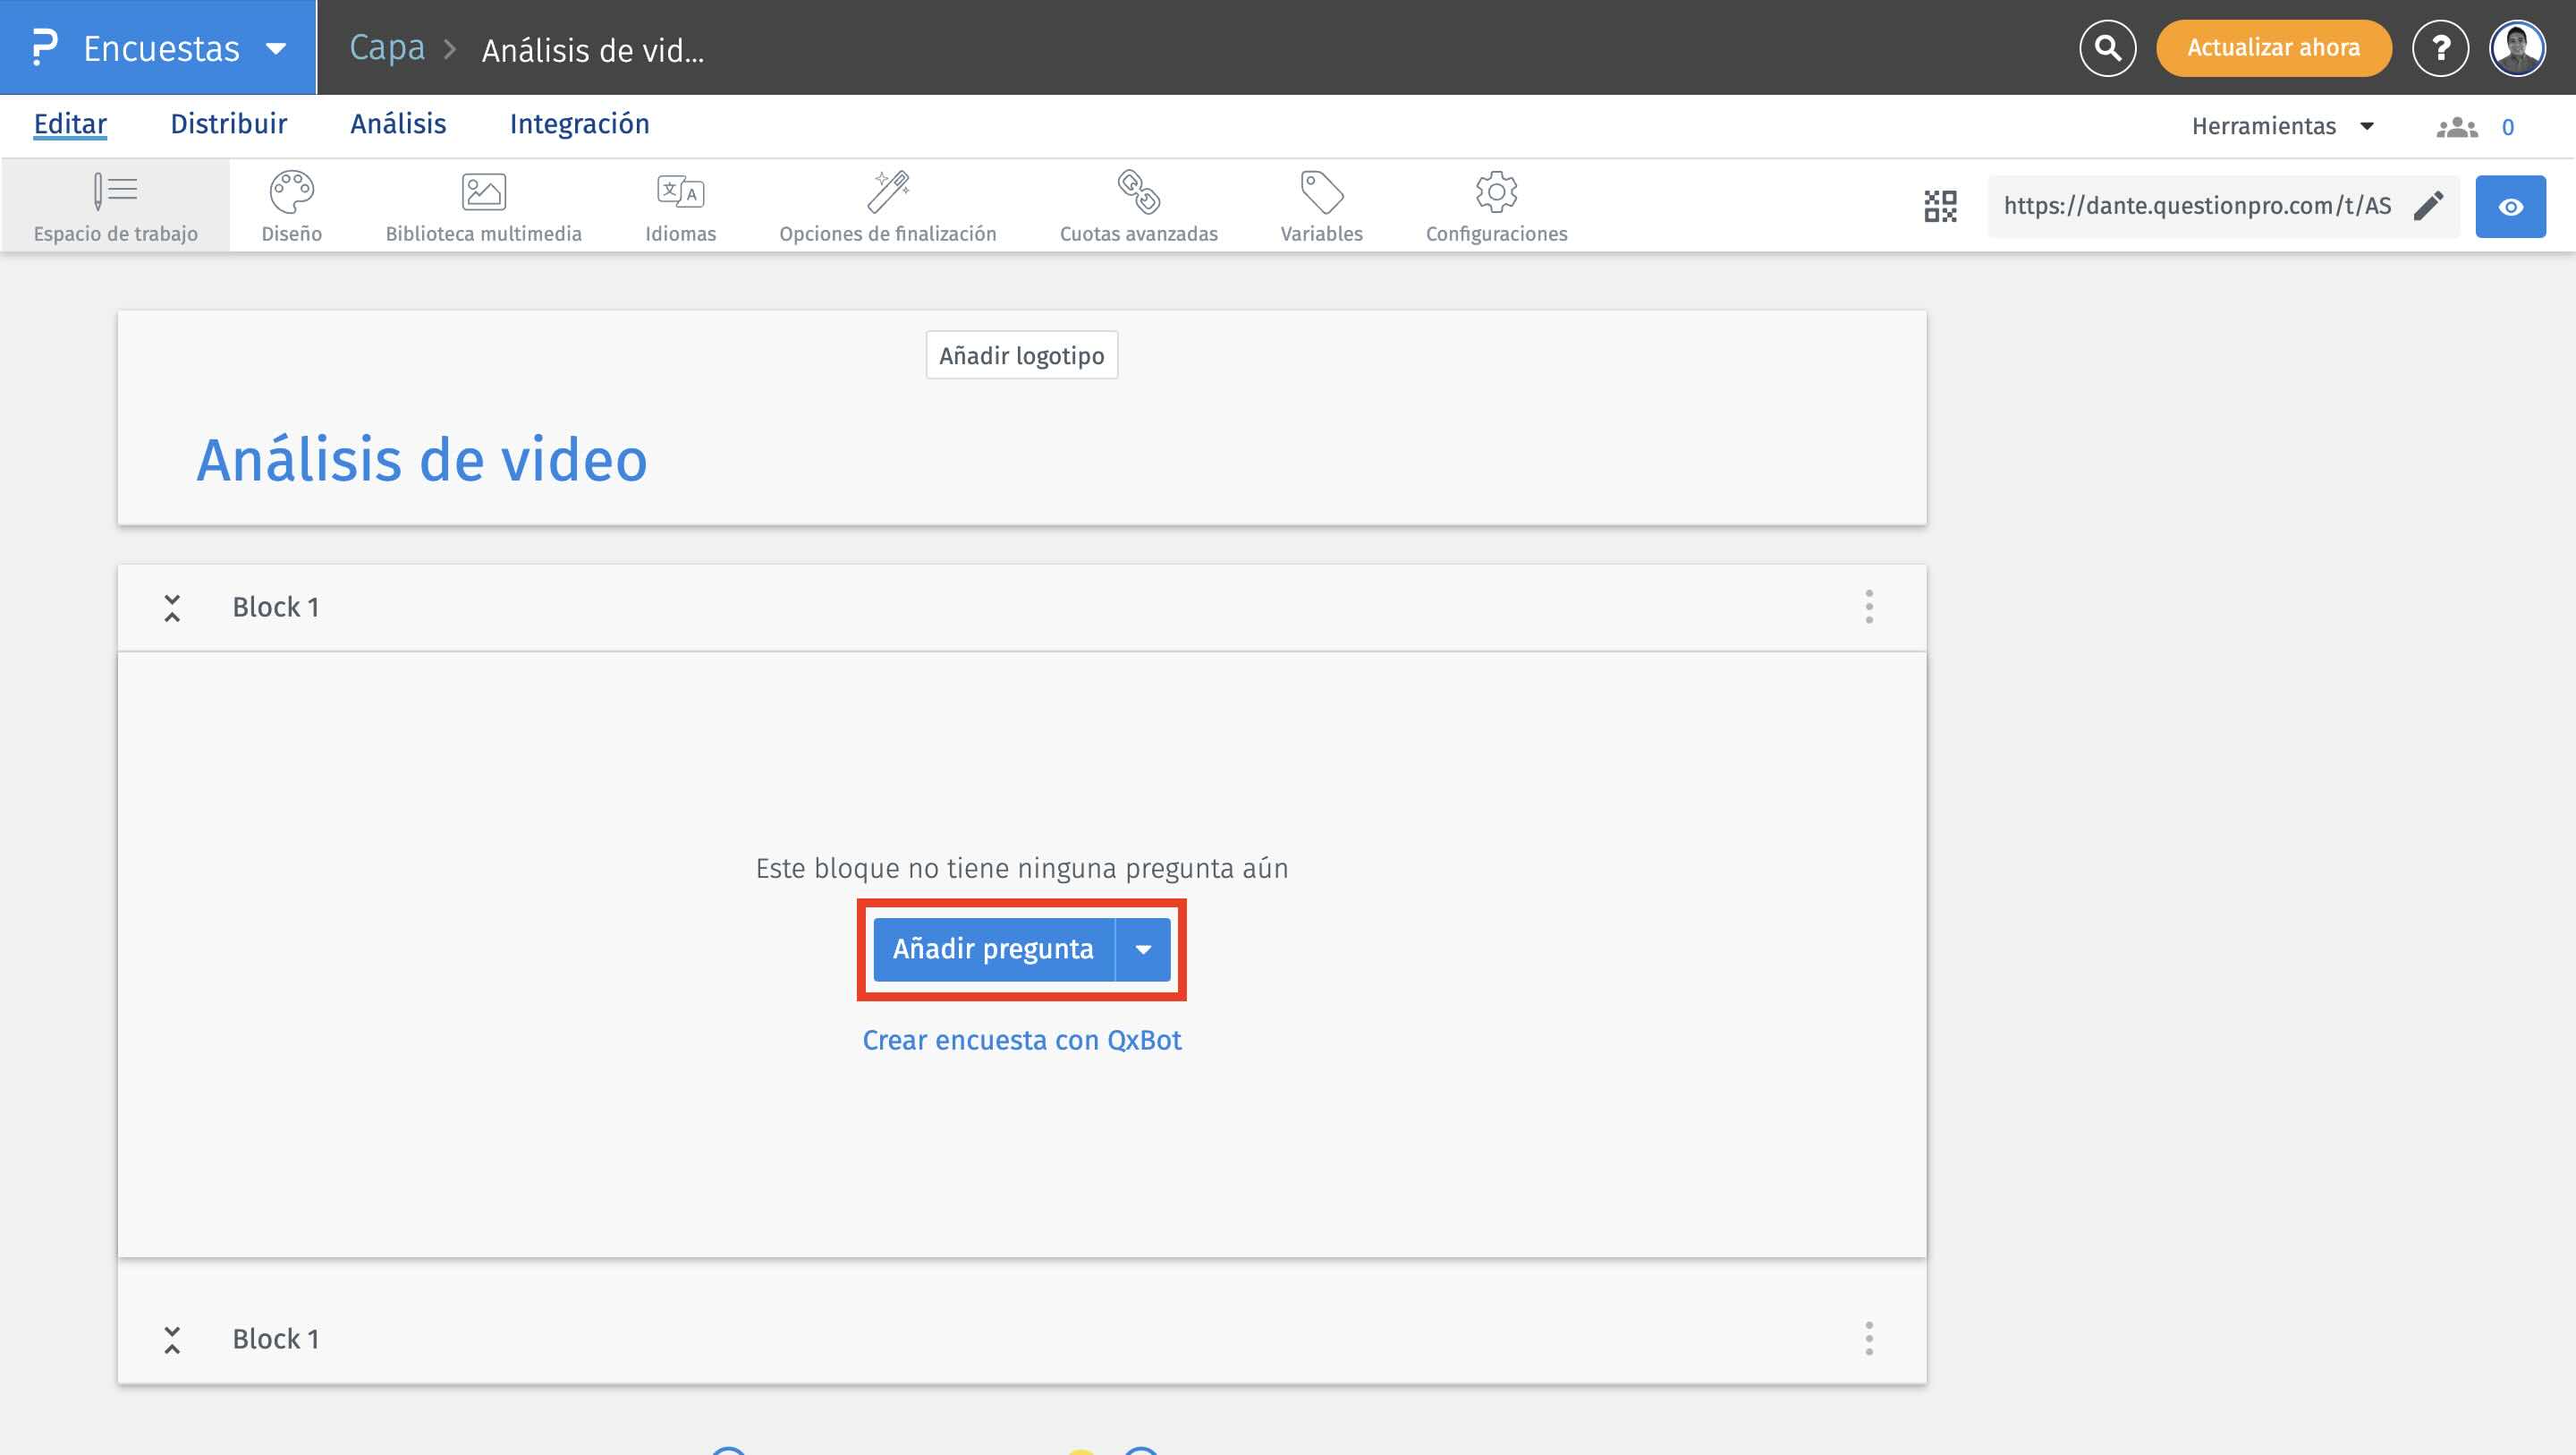Click the Actualizar ahora button
This screenshot has width=2576, height=1455.
2273,48
